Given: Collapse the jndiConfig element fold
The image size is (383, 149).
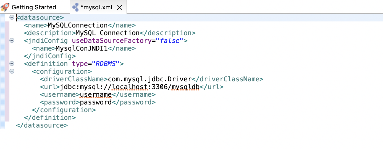Looking at the screenshot, I should pos(12,41).
